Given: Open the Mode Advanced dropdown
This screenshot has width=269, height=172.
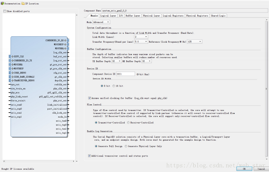Looking at the screenshot, I should point(101,22).
